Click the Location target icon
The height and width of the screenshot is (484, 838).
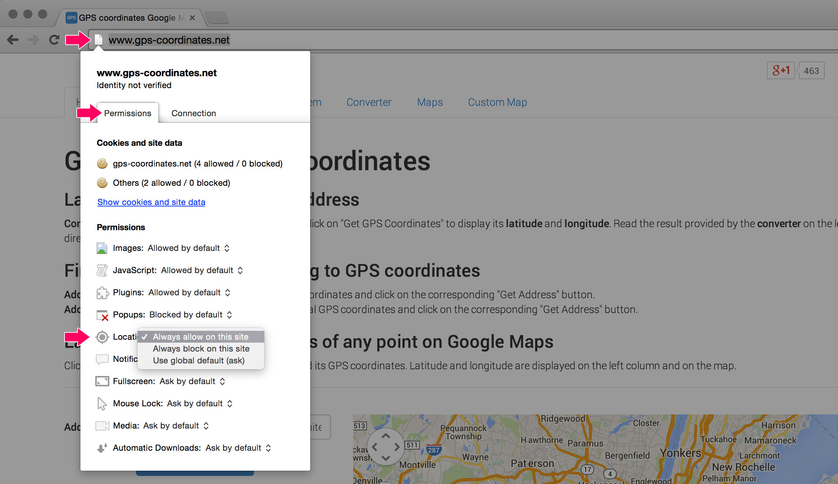point(102,337)
